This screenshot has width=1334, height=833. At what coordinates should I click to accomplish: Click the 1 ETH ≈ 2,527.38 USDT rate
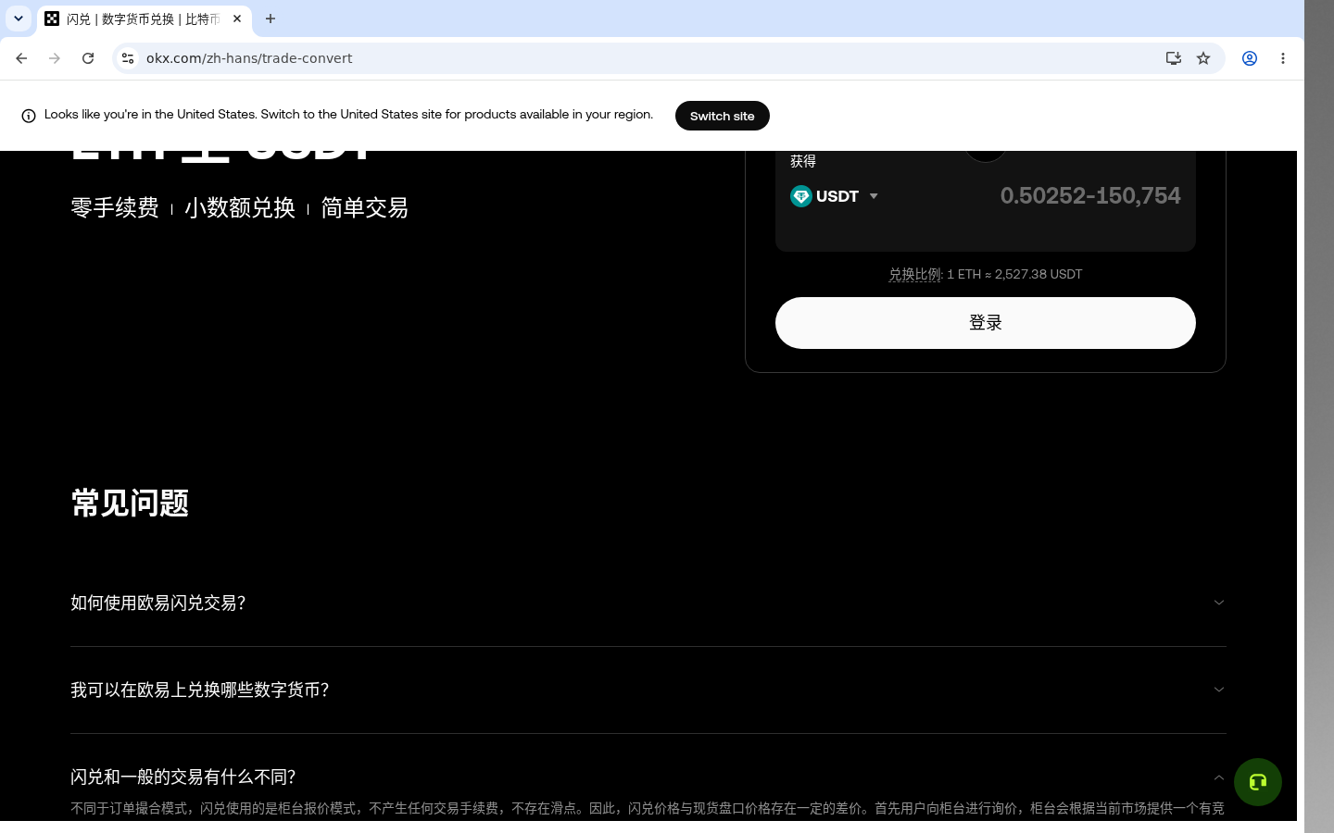pyautogui.click(x=1014, y=275)
